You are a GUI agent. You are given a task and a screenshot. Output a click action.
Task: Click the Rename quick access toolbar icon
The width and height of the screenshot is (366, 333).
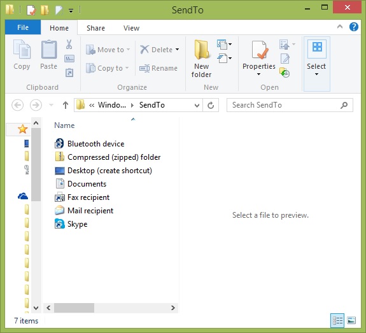[59, 10]
